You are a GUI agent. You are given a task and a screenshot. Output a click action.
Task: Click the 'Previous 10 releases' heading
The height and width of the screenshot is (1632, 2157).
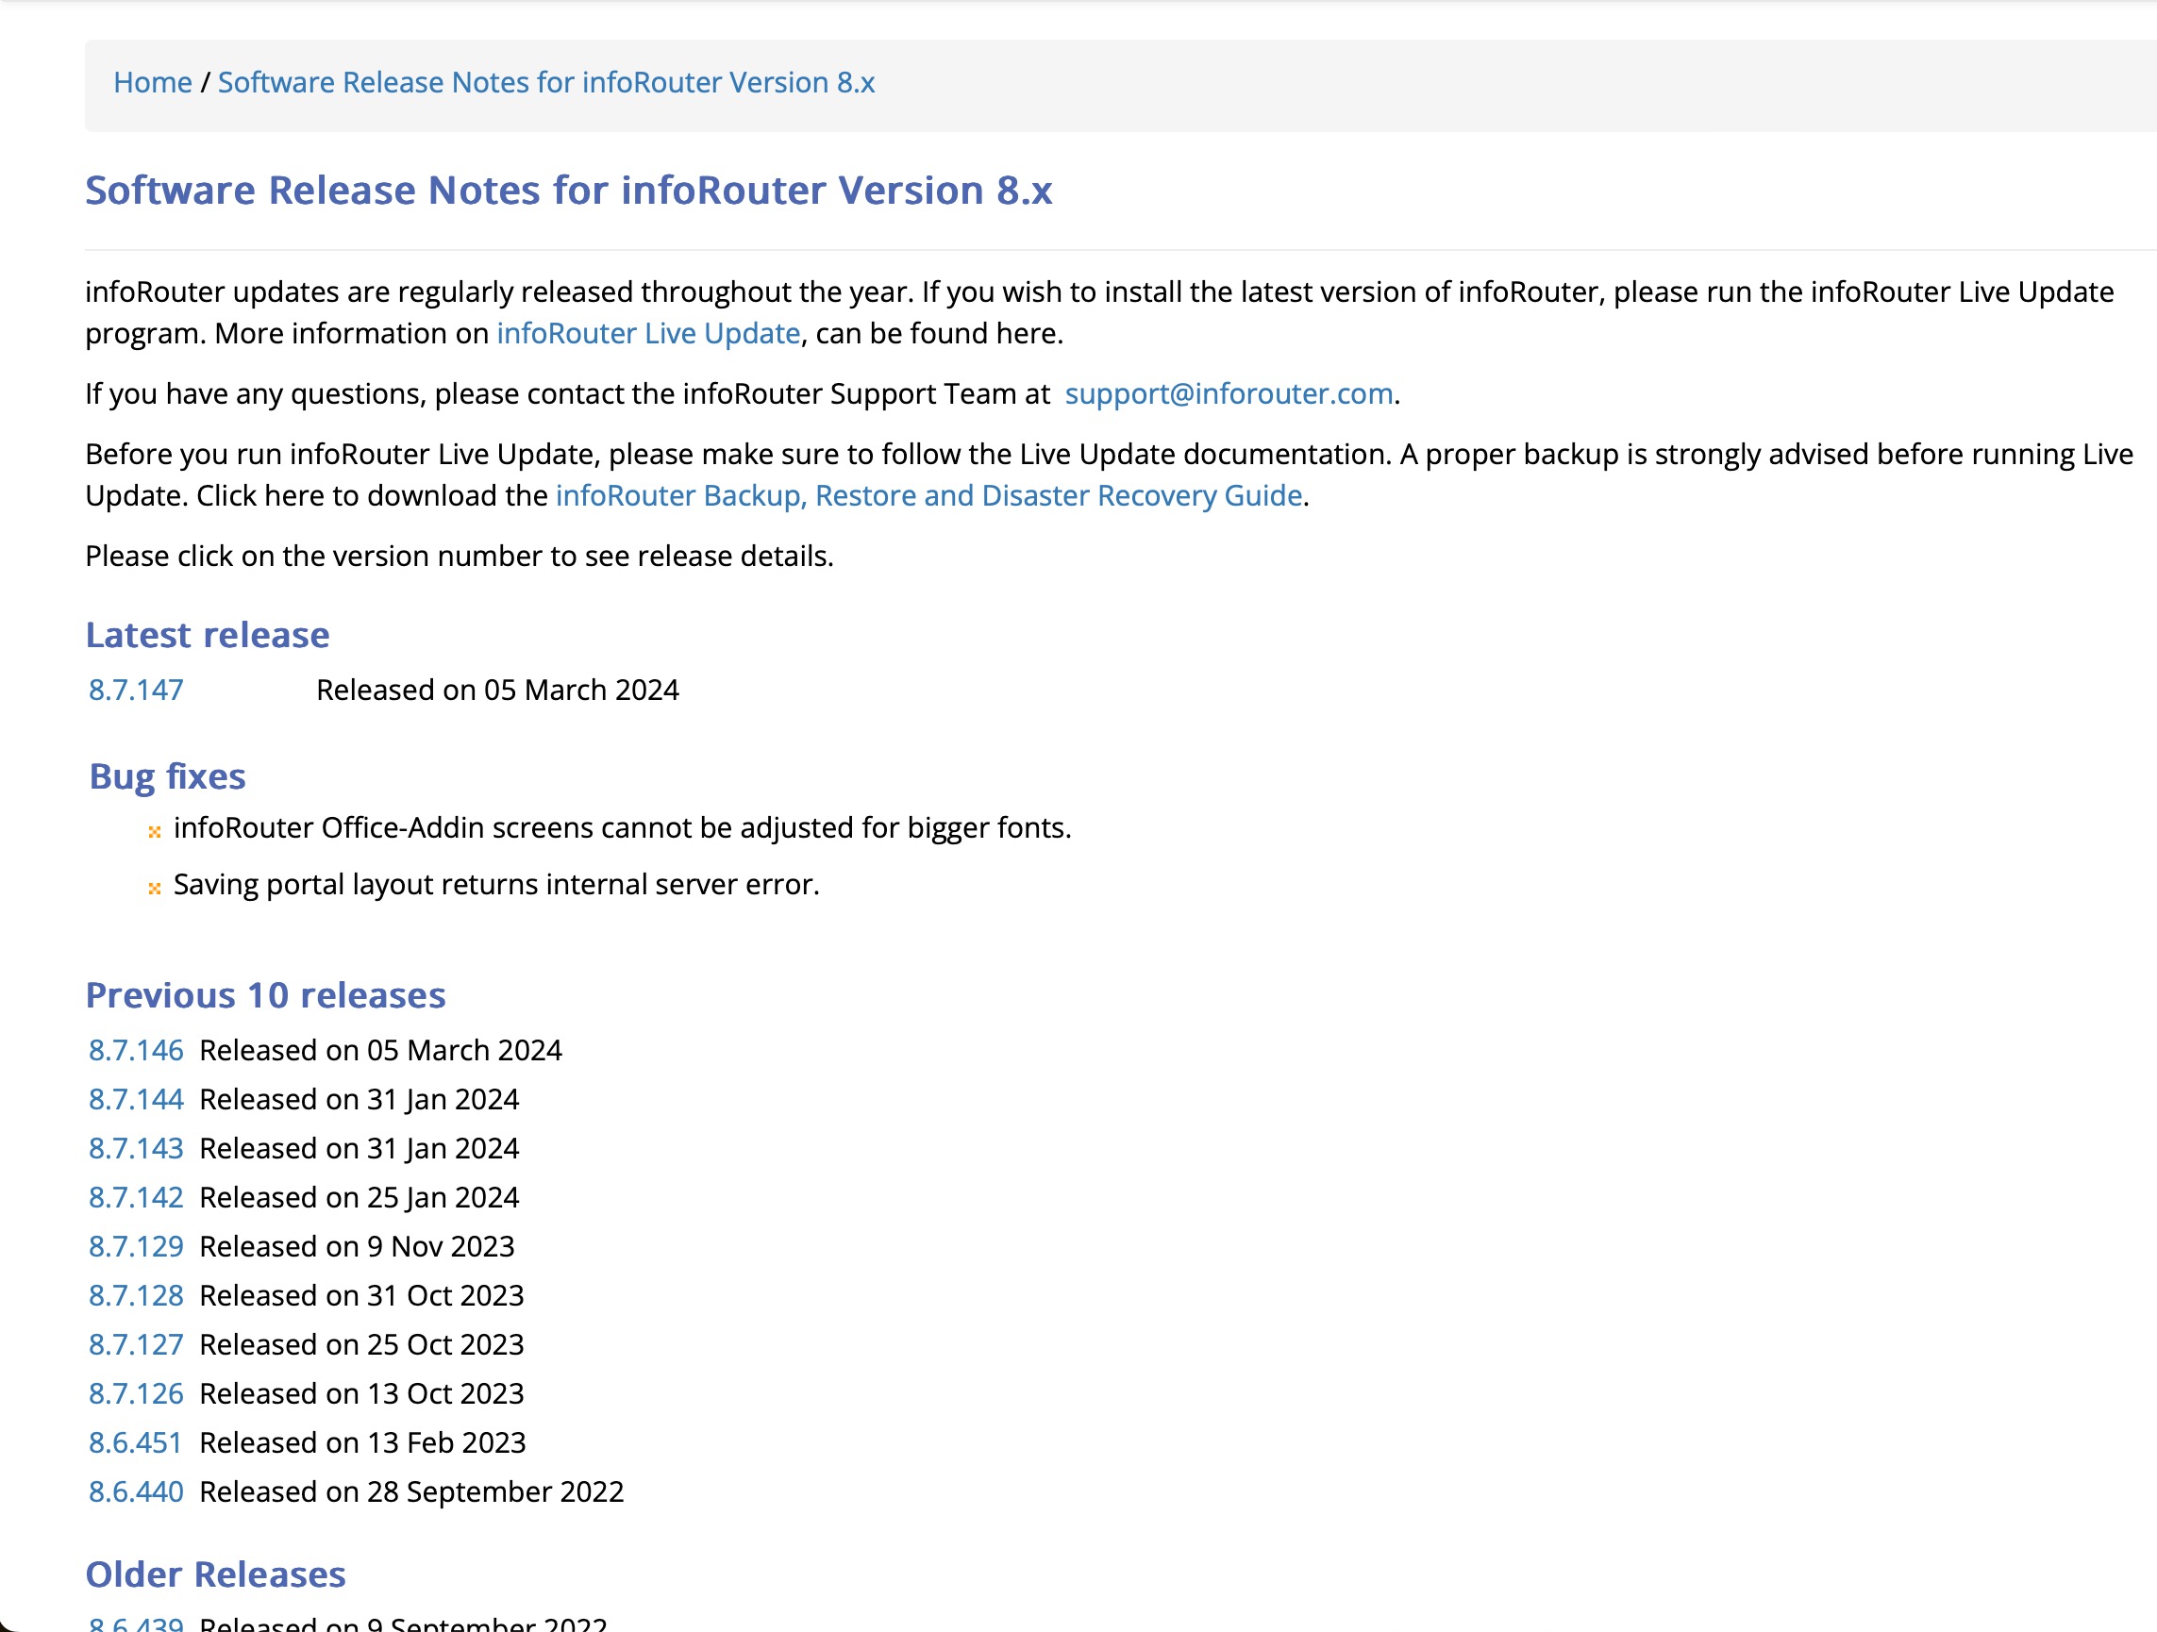[x=265, y=995]
